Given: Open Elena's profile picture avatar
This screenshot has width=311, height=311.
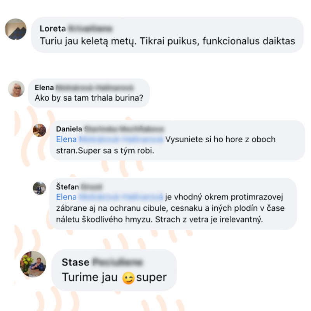Looking at the screenshot, I should [x=16, y=89].
